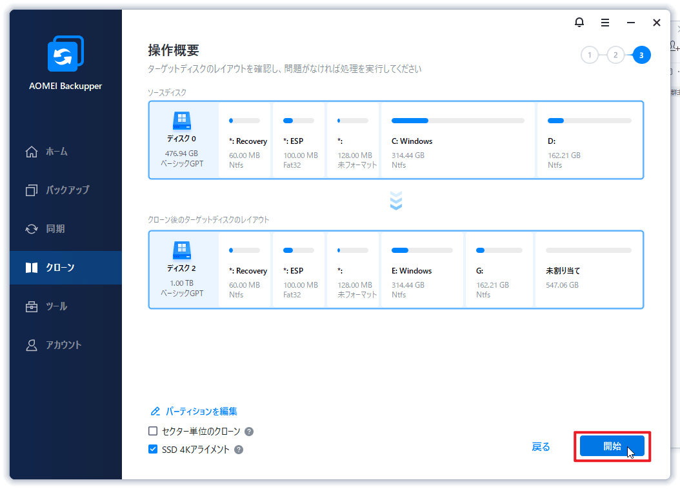Click source D: usage bar
680x489 pixels.
tap(590, 121)
